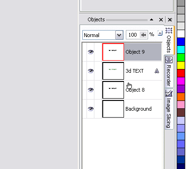Collapse the Objects docker with the up arrow
Screen dimensions: 186x169
point(152,19)
